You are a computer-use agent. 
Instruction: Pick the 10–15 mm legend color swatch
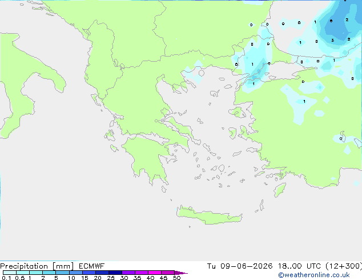76,273
